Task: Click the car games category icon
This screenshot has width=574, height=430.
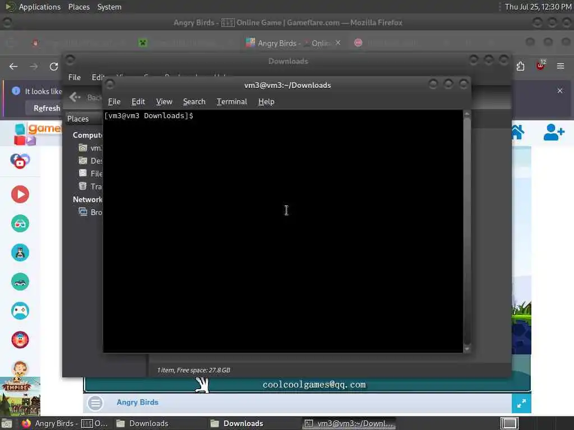Action: coord(20,282)
